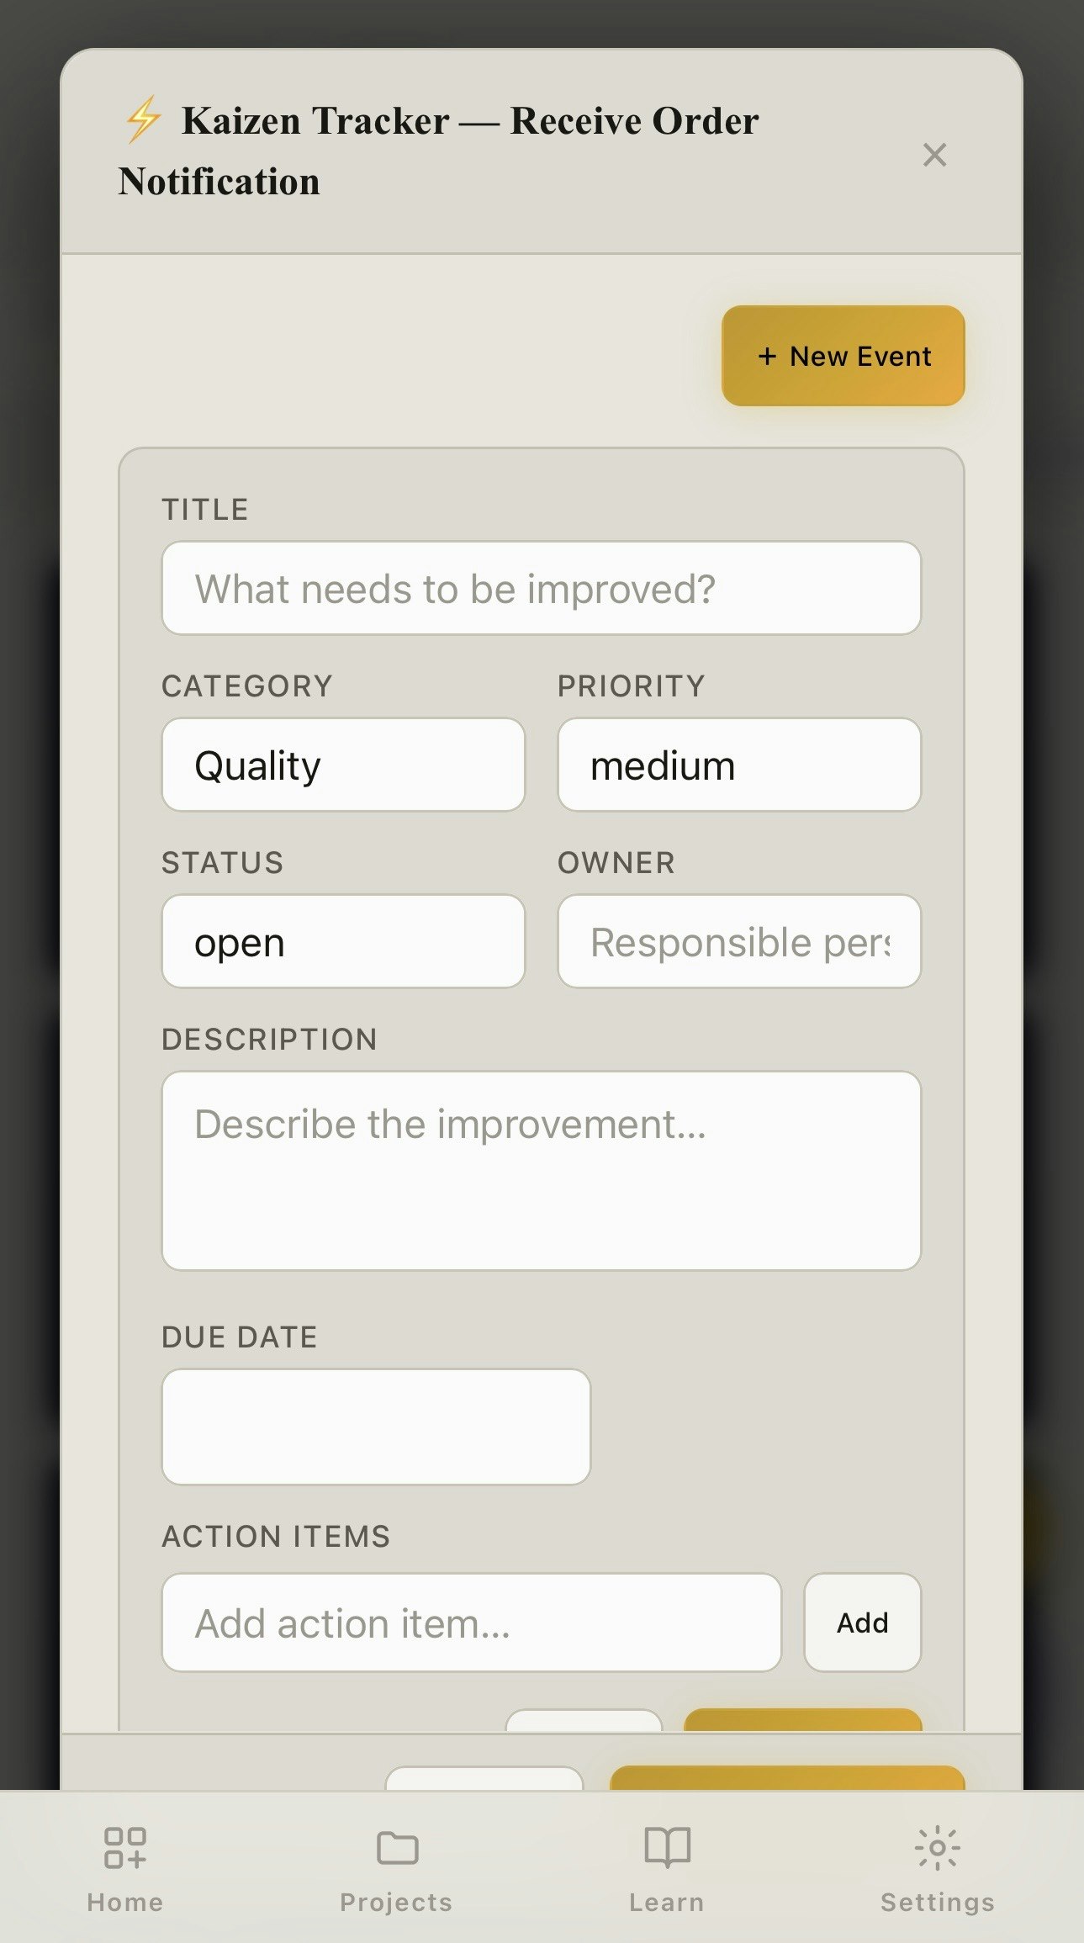Viewport: 1084px width, 1943px height.
Task: Tap the lightning bolt icon in header
Action: [x=143, y=119]
